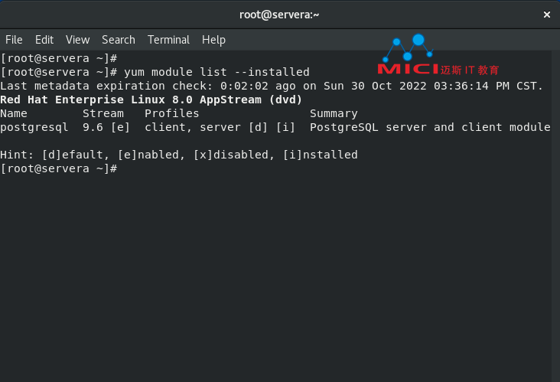Click the Profiles column header

[171, 113]
